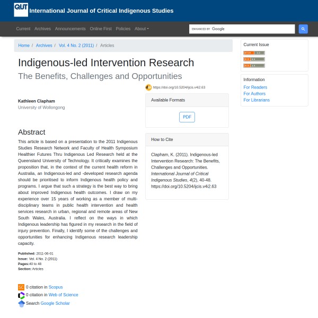The image size is (318, 318).
Task: Click the Home breadcrumb link
Action: click(x=24, y=46)
